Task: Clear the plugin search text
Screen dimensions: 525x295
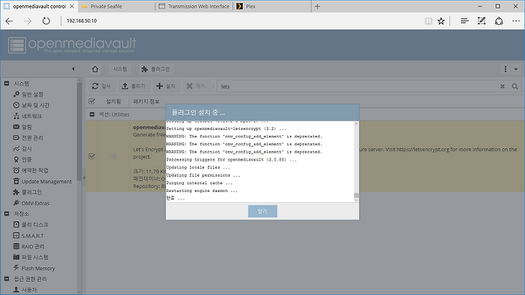Action: point(502,86)
